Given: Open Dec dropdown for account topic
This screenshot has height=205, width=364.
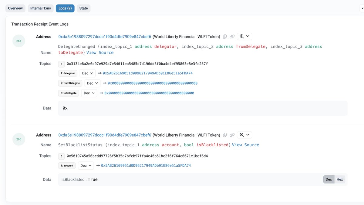Looking at the screenshot, I should pos(86,166).
